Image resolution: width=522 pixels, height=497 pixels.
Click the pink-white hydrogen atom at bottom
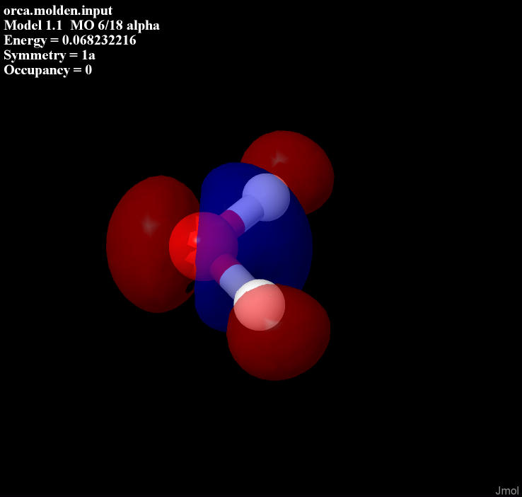259,305
